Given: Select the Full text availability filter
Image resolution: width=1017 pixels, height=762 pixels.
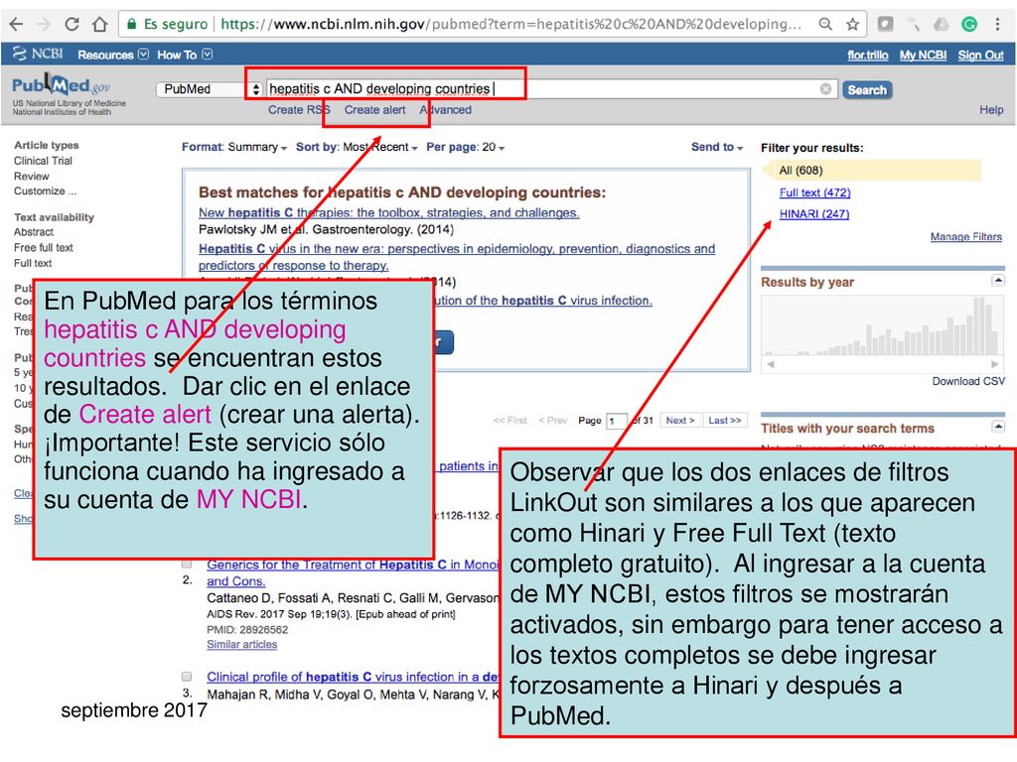Looking at the screenshot, I should (33, 263).
